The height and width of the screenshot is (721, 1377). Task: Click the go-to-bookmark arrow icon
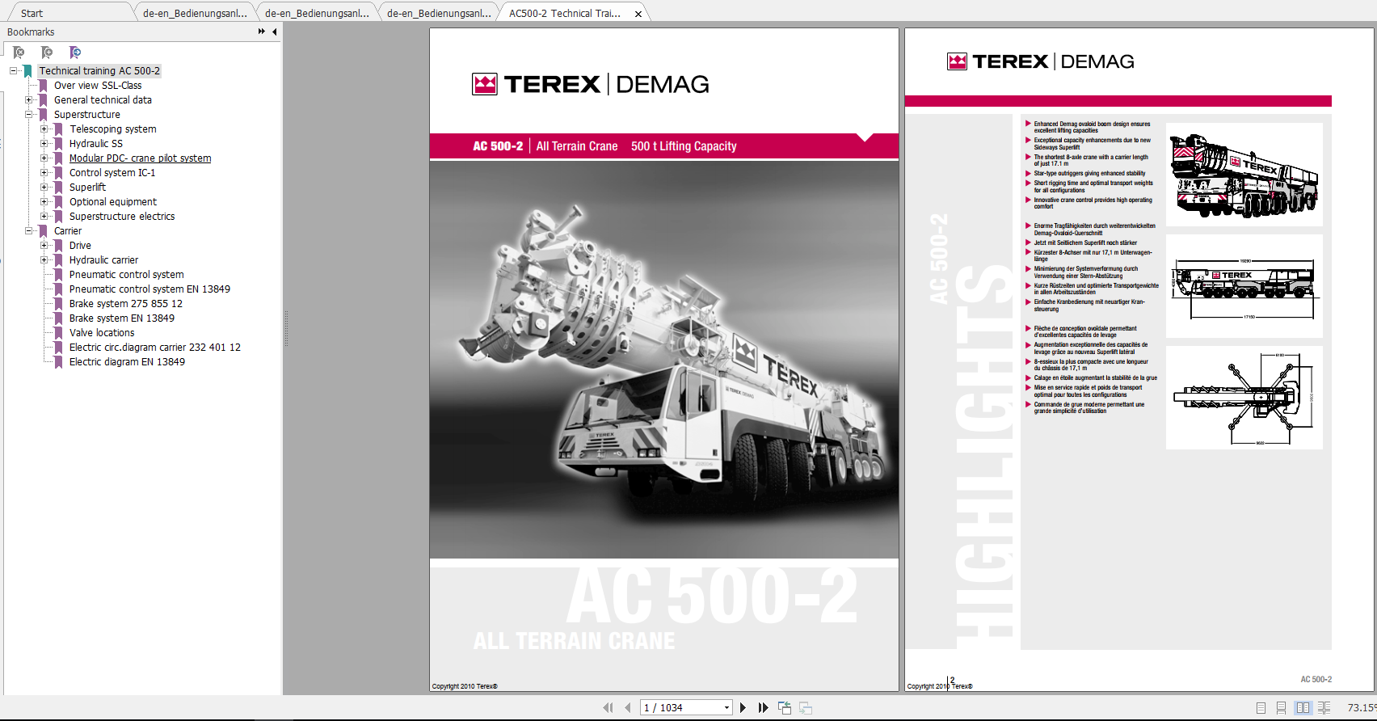tap(75, 53)
